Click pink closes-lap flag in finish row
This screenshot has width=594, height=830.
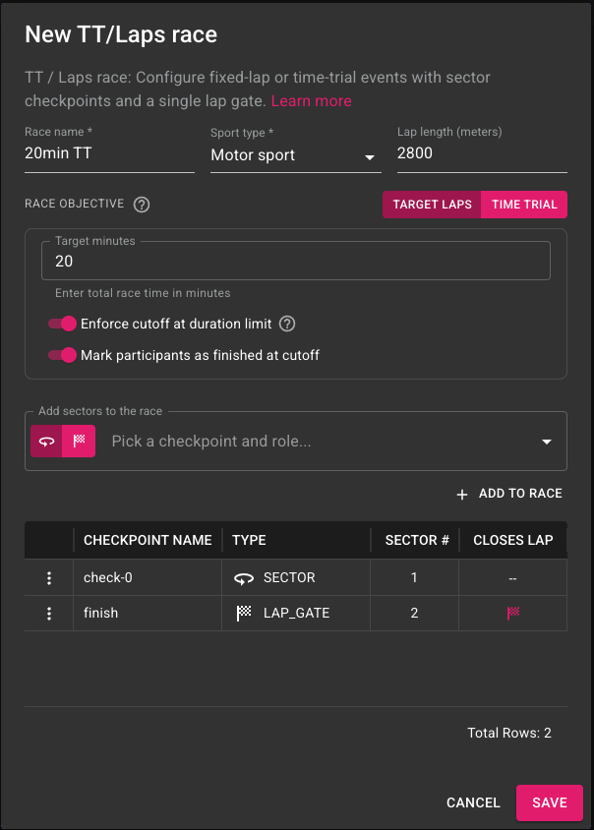(x=513, y=613)
